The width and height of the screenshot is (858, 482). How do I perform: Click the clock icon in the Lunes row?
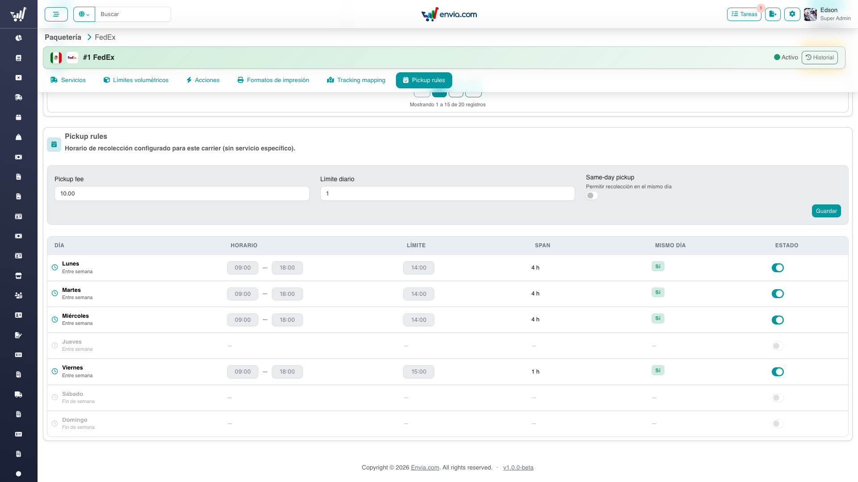click(x=55, y=268)
